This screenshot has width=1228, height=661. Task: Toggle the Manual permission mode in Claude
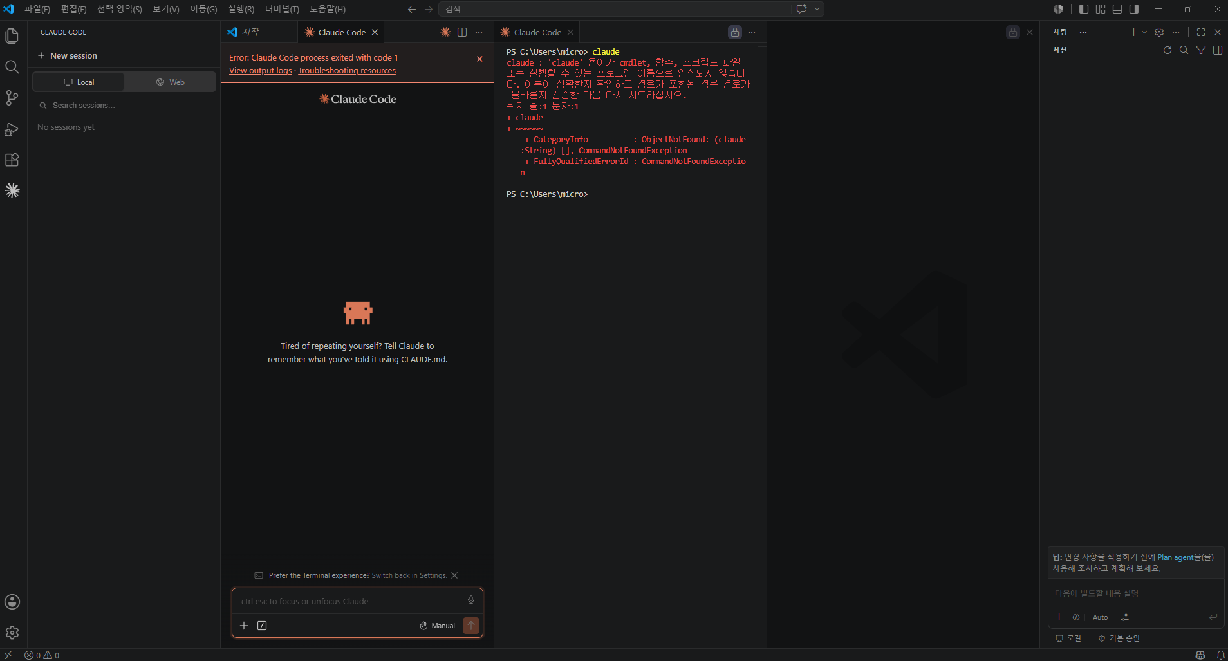tap(438, 626)
